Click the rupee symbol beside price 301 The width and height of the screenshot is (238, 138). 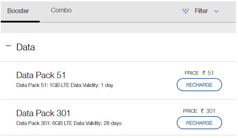point(202,111)
